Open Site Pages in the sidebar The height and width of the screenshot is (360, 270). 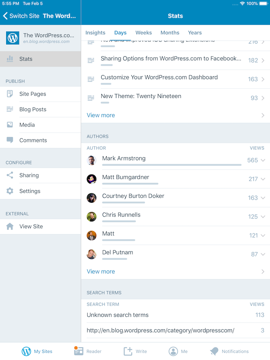coord(40,94)
